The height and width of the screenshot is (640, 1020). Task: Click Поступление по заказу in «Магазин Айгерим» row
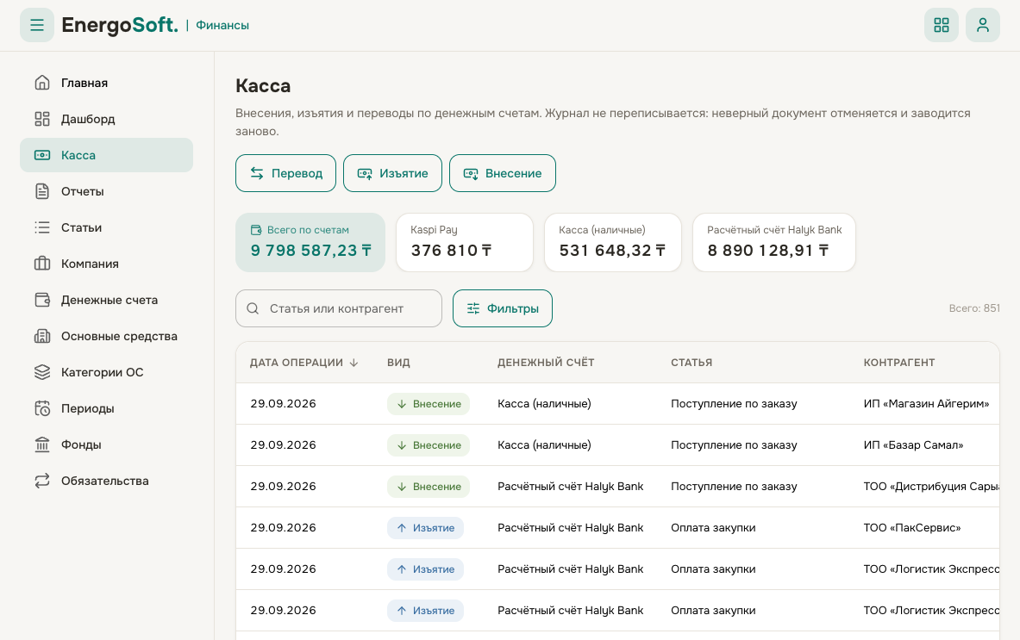(x=734, y=403)
